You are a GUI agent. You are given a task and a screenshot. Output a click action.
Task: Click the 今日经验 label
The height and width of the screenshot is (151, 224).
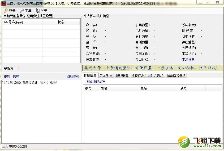coord(143,59)
